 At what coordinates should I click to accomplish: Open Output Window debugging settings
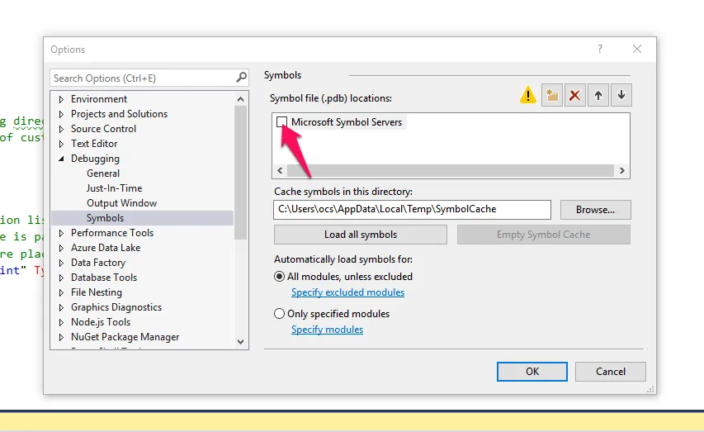coord(121,202)
